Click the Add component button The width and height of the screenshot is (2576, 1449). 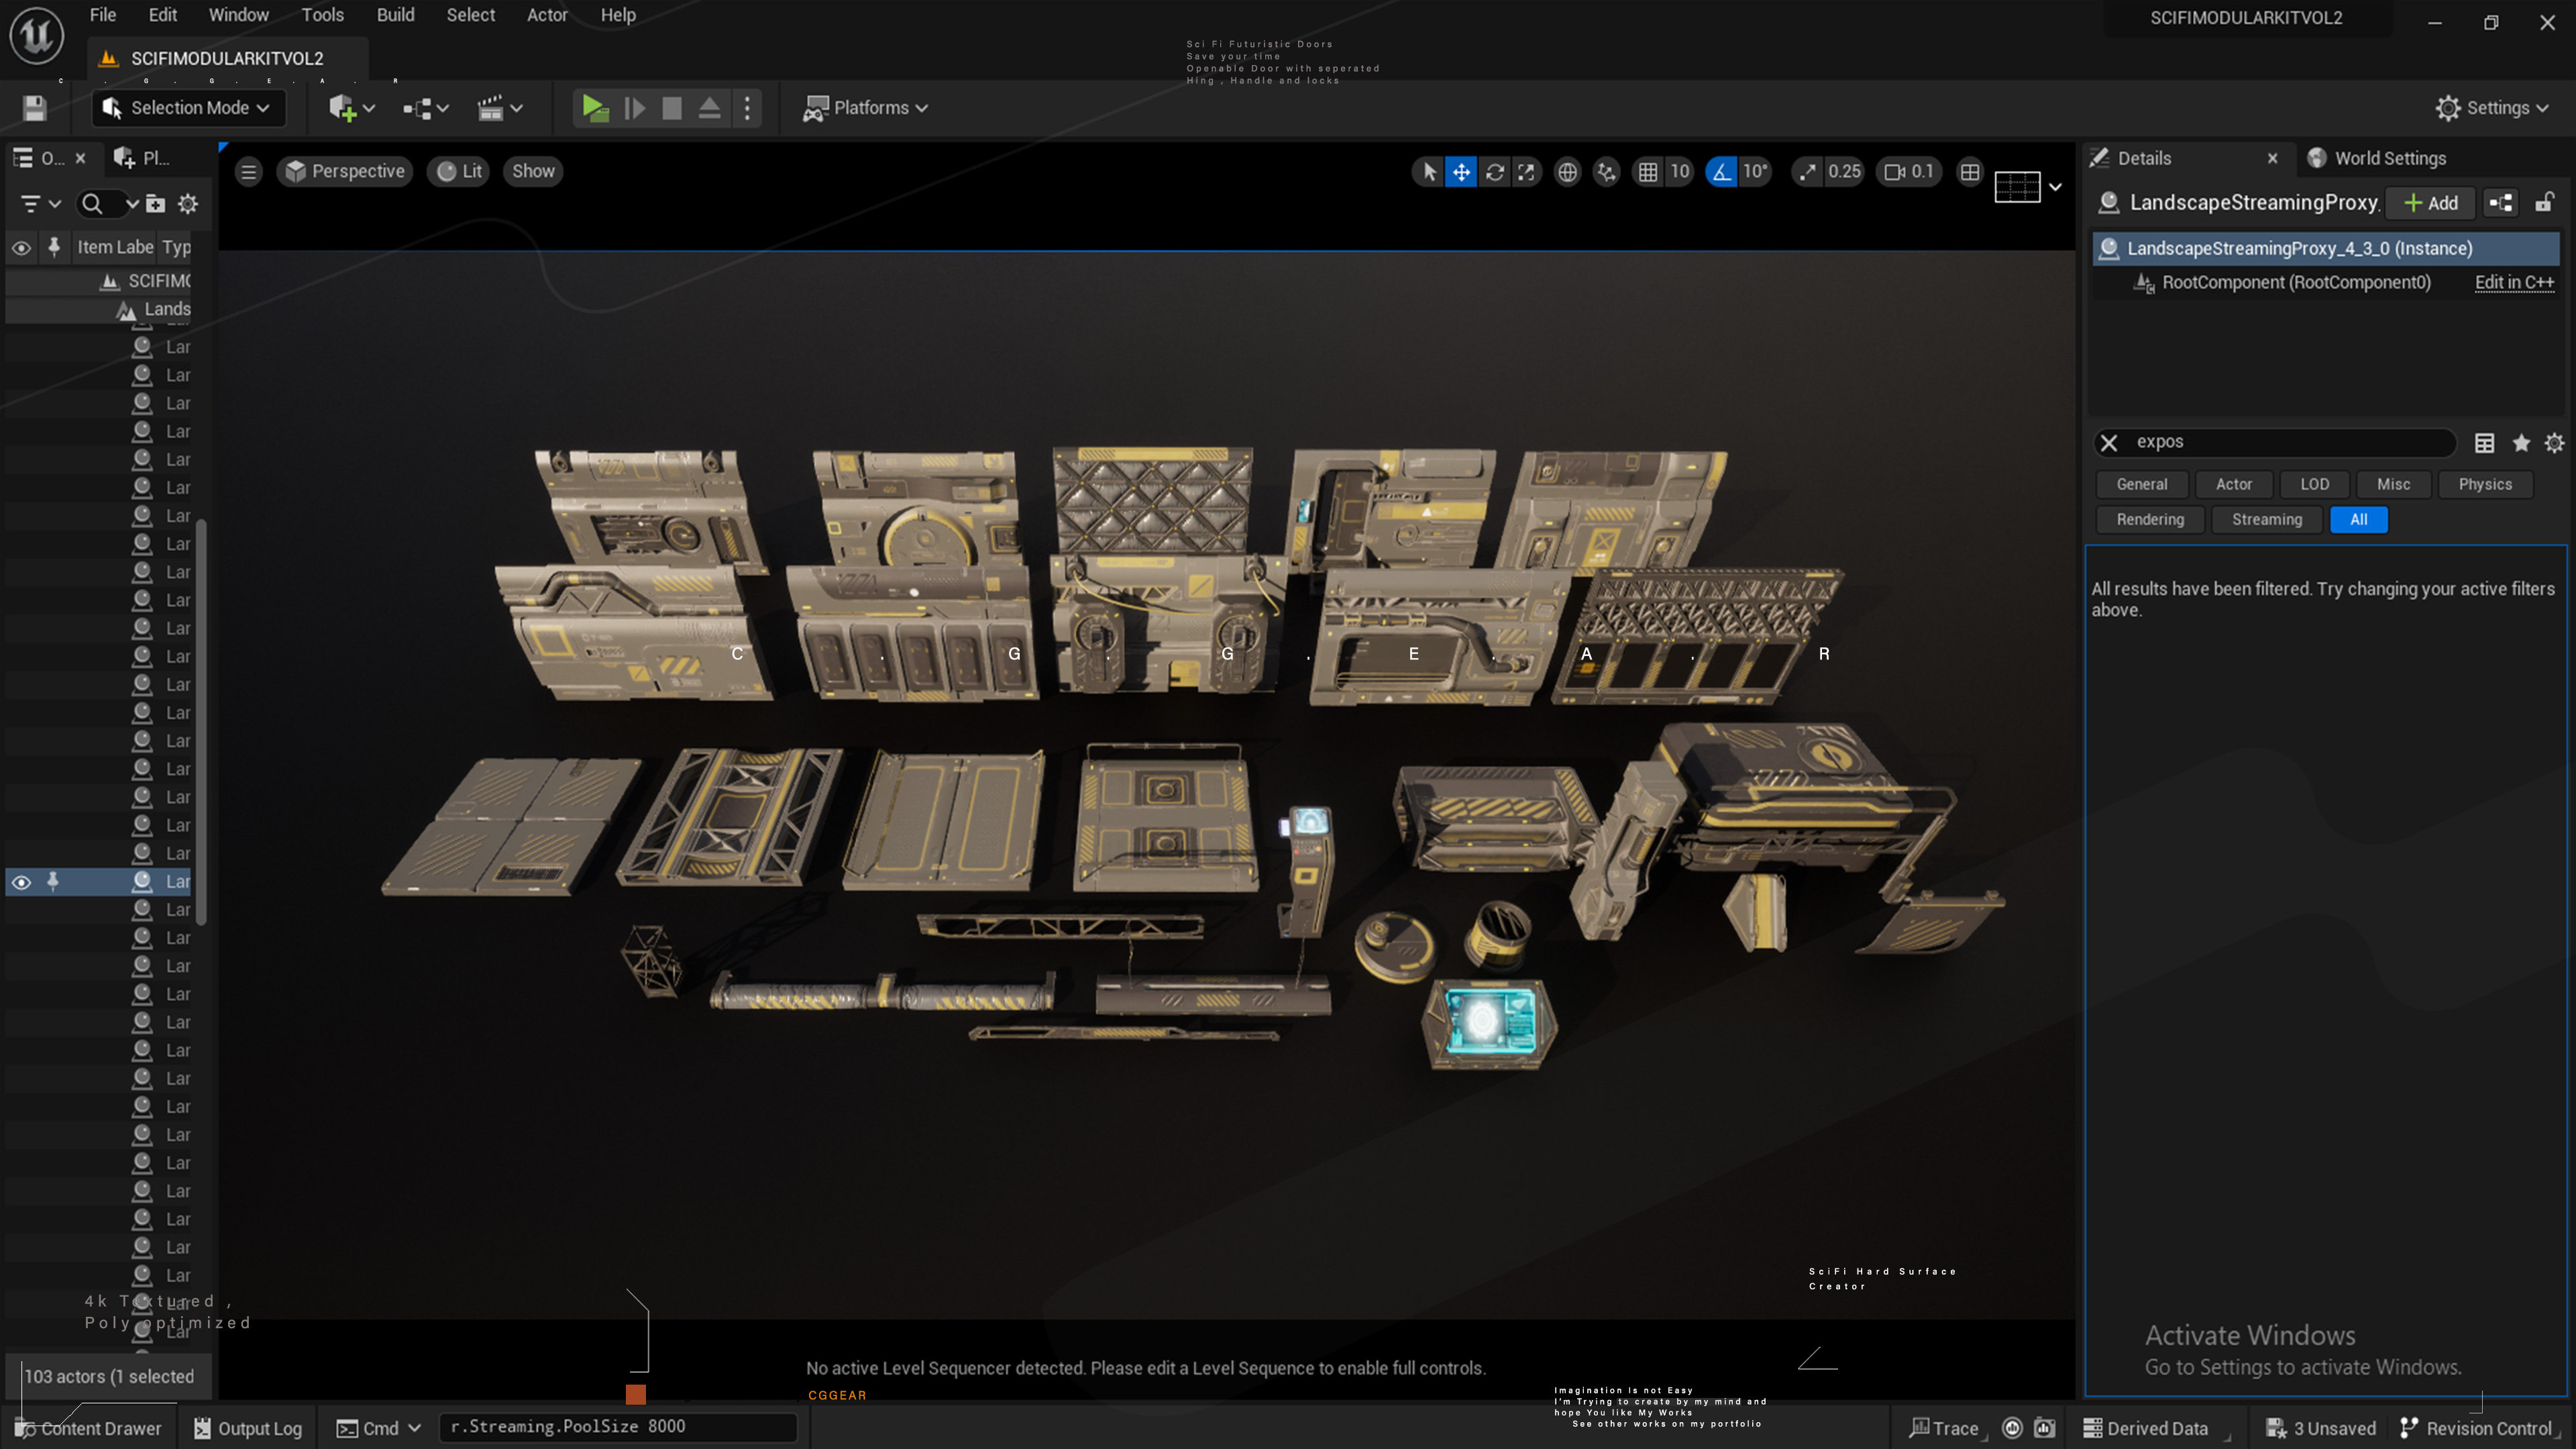2431,203
